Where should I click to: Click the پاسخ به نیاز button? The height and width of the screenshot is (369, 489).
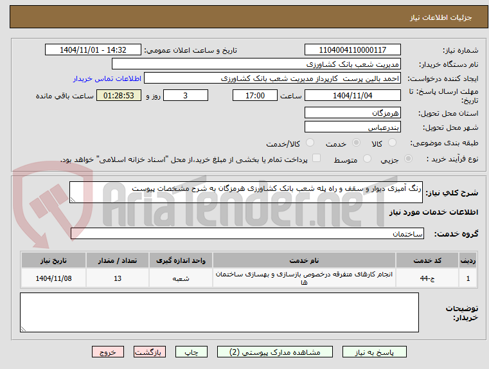pyautogui.click(x=375, y=352)
